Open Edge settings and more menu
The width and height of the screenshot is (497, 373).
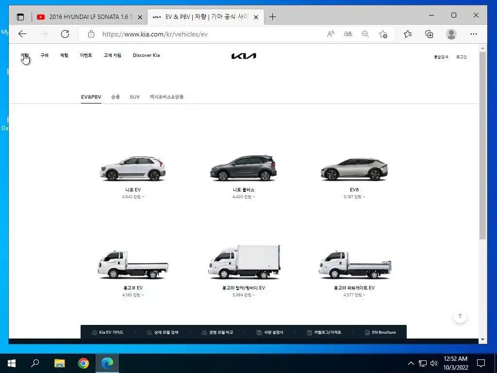click(474, 34)
